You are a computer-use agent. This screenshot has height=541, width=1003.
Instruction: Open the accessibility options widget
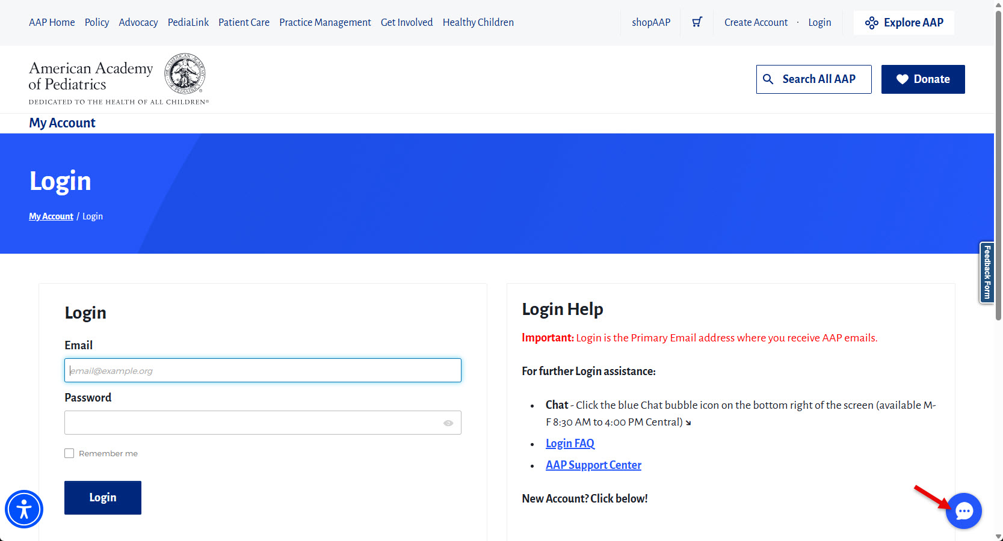pyautogui.click(x=24, y=509)
